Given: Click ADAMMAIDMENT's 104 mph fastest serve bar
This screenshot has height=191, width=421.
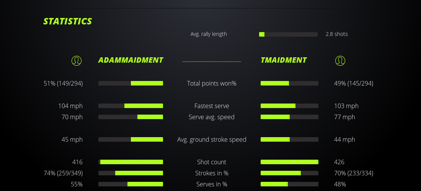Looking at the screenshot, I should (x=131, y=106).
